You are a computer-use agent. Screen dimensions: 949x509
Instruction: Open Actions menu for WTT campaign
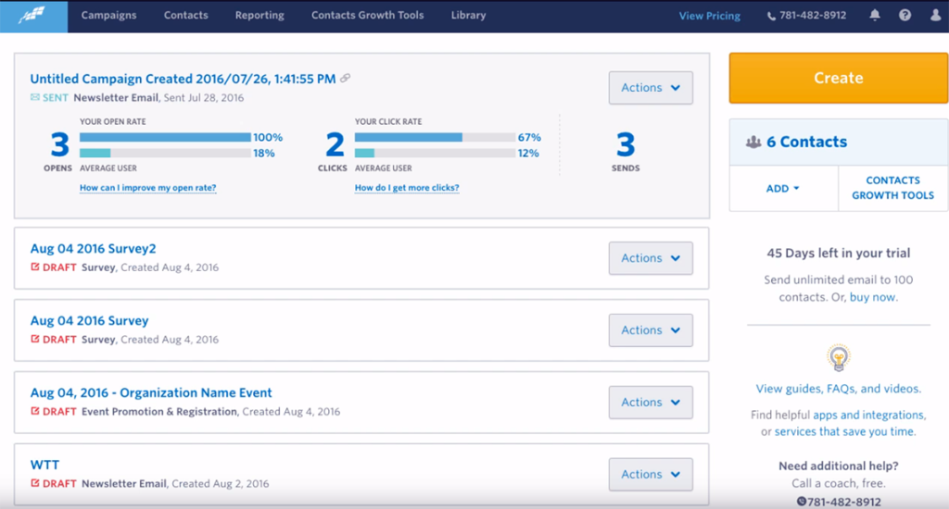651,474
